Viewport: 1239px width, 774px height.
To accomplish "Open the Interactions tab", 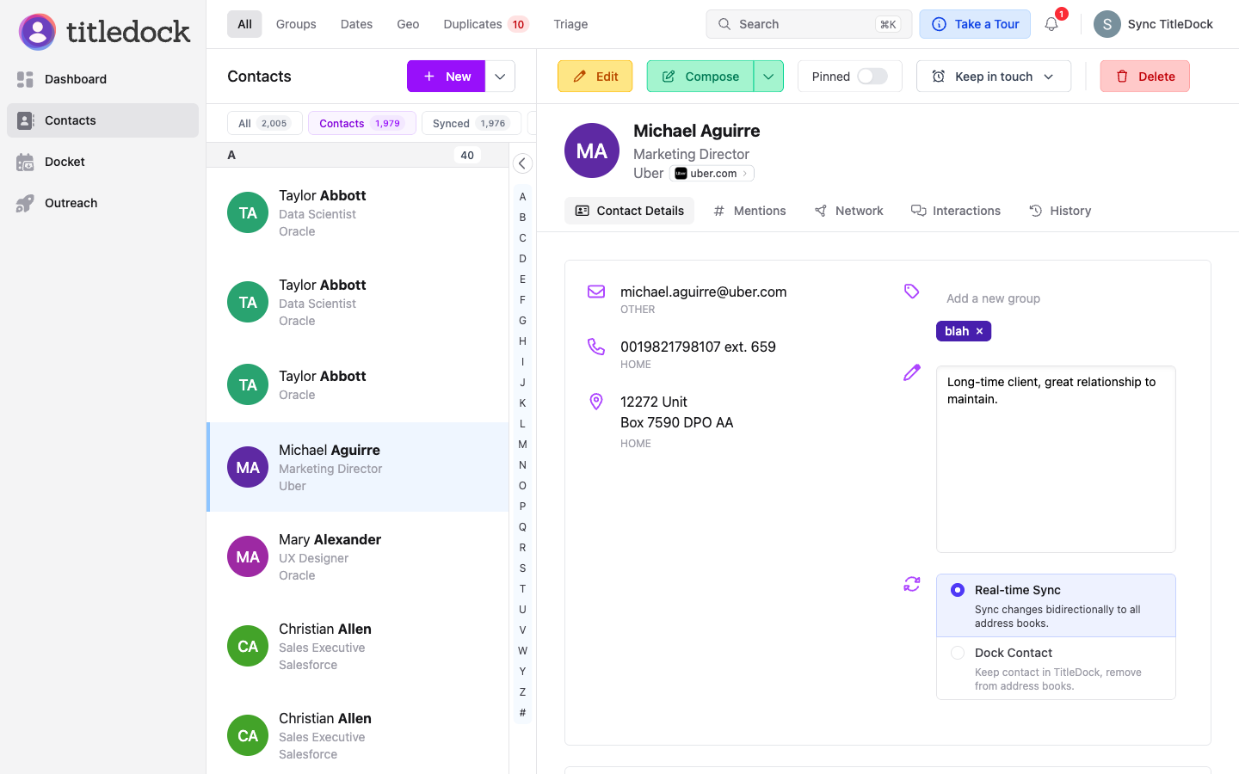I will (x=956, y=211).
